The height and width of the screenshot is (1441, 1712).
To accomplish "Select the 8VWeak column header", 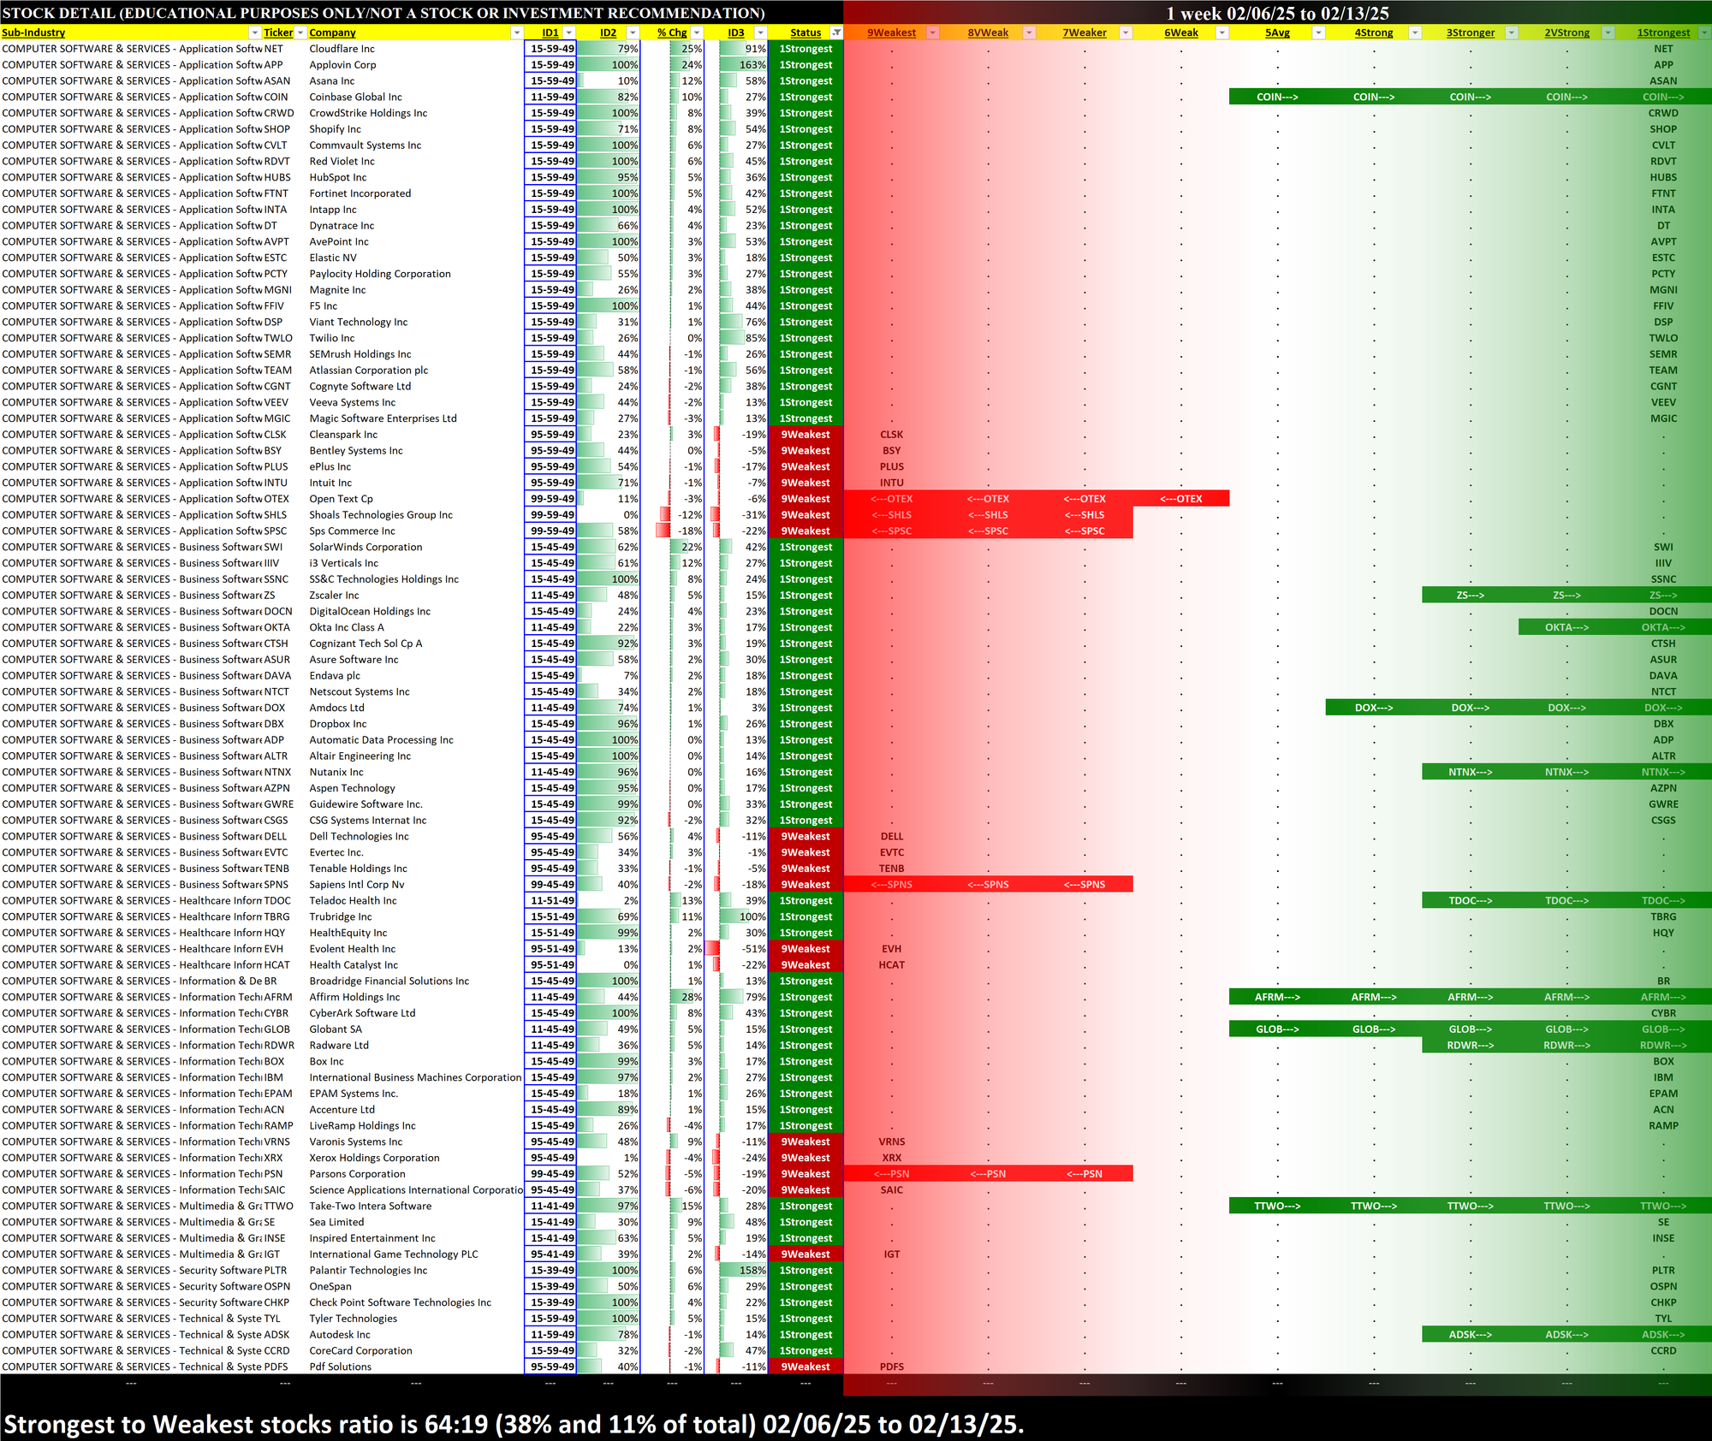I will pos(988,33).
